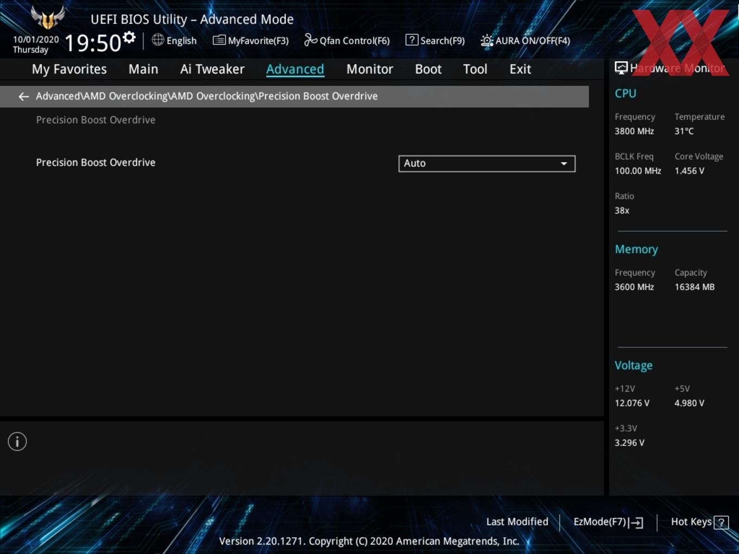Click +5V value 4.980 V
Viewport: 739px width, 554px height.
[690, 403]
